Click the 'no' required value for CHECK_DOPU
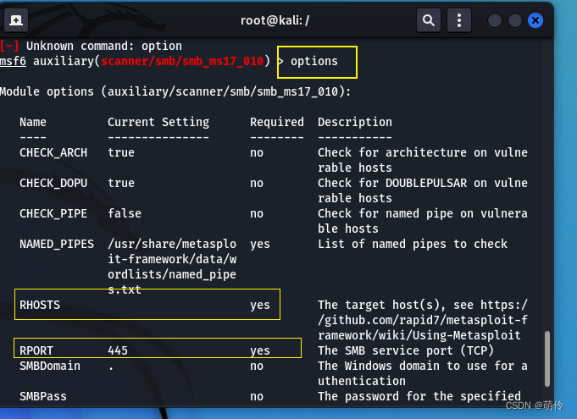 pyautogui.click(x=257, y=183)
